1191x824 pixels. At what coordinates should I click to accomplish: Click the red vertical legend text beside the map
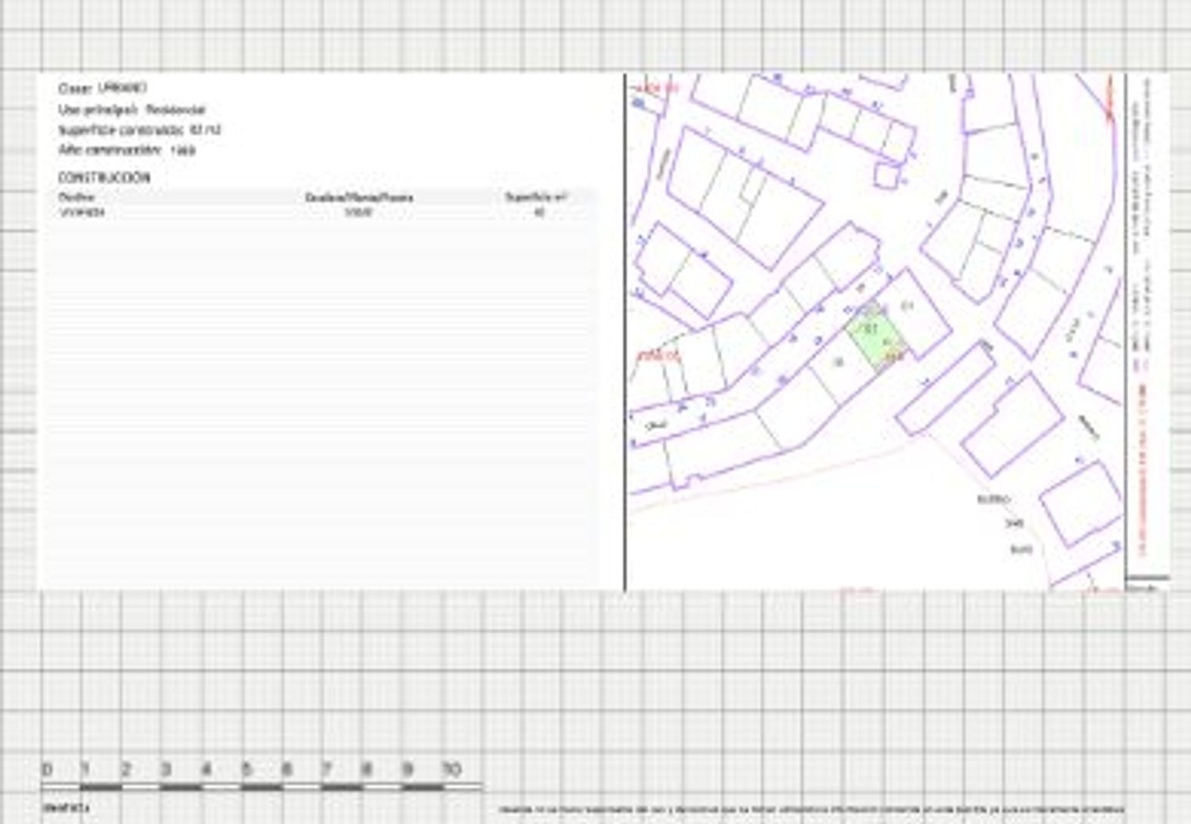[1142, 468]
